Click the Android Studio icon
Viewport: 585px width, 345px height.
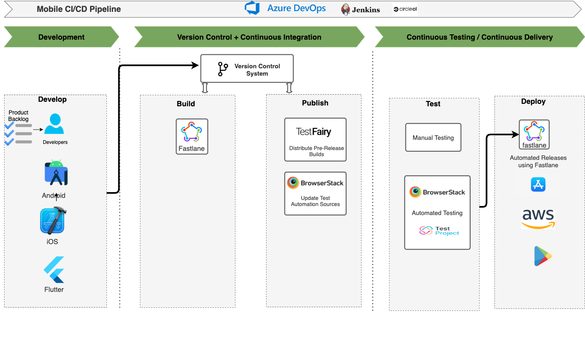(x=56, y=172)
